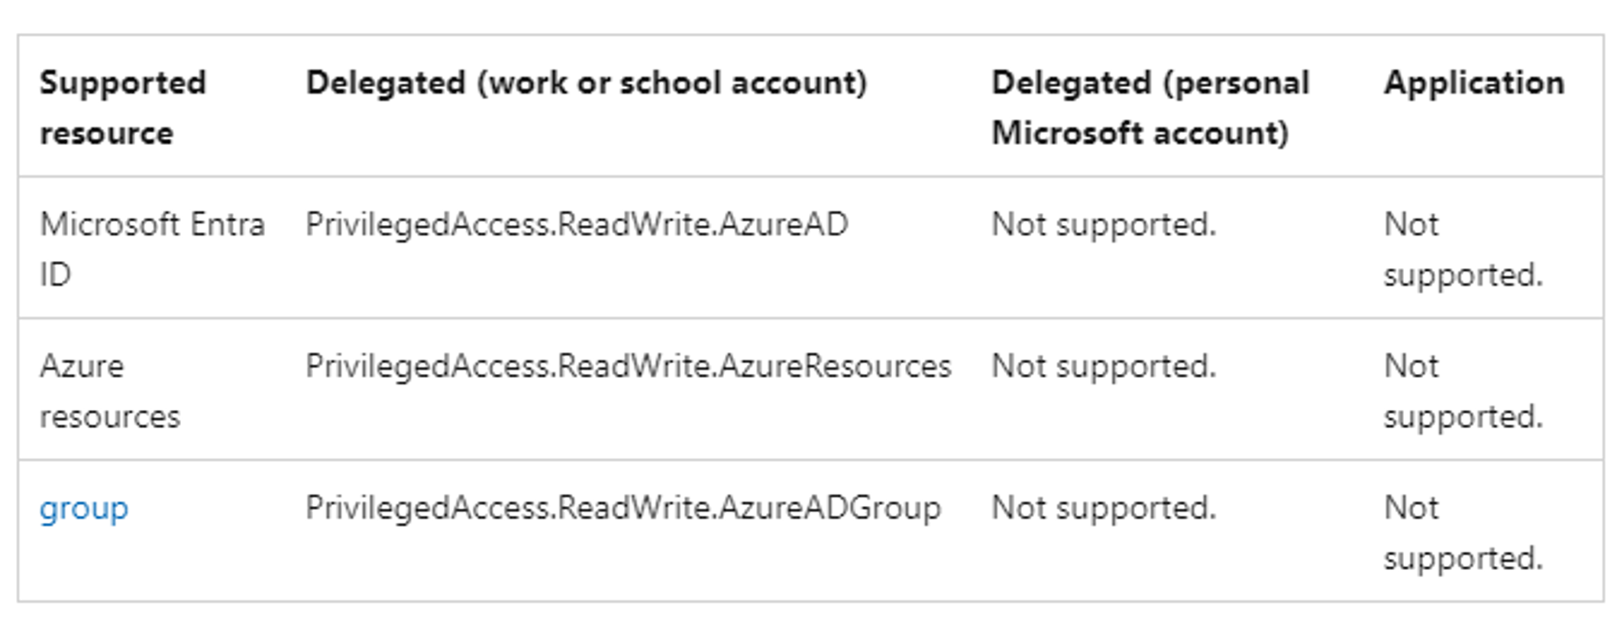Click Not supported in Entra ID personal column

click(x=1104, y=225)
